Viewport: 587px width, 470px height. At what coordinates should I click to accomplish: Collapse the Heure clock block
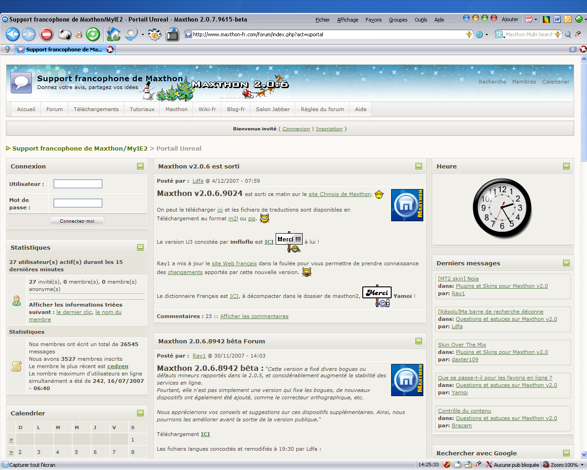566,166
